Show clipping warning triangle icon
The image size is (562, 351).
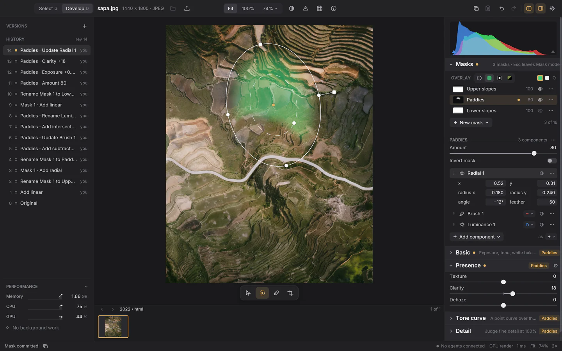click(x=306, y=8)
